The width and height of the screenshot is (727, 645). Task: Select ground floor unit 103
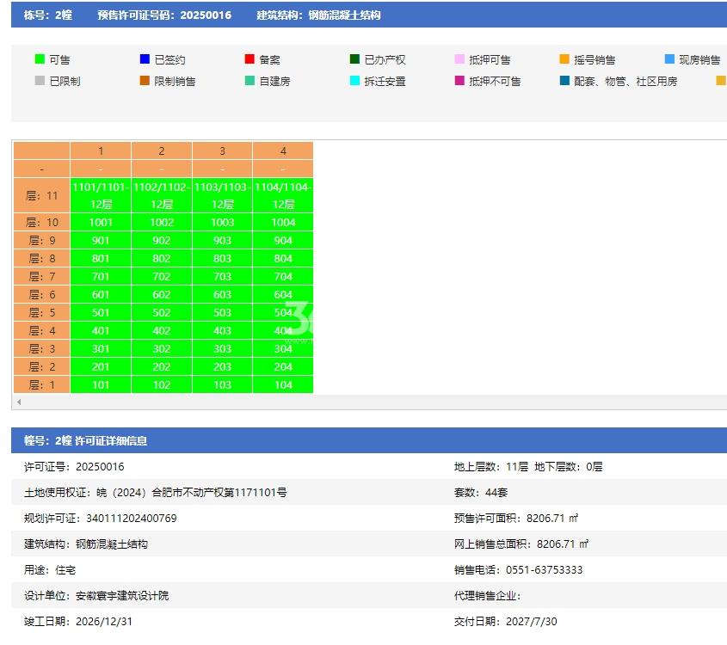pos(222,384)
